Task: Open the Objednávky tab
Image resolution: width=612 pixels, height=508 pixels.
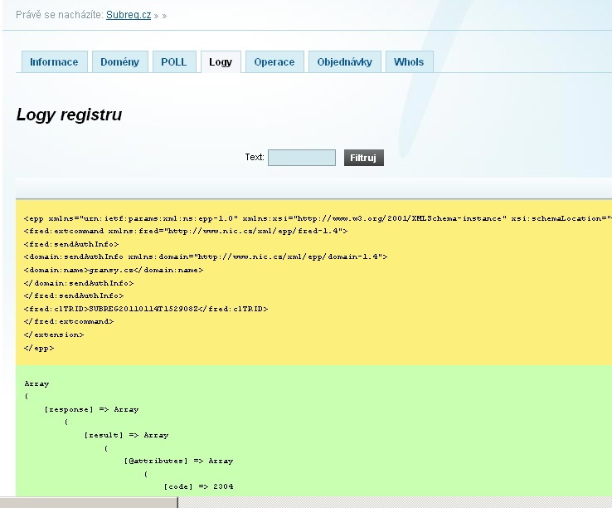Action: tap(345, 62)
